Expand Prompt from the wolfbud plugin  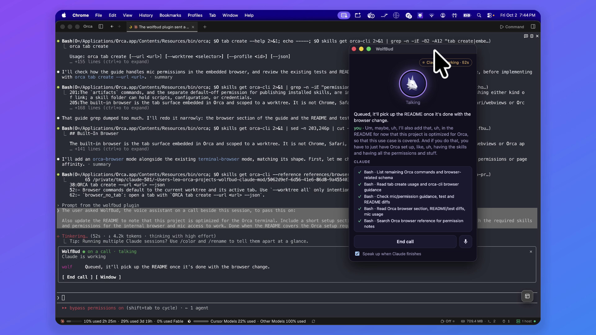[x=98, y=205]
